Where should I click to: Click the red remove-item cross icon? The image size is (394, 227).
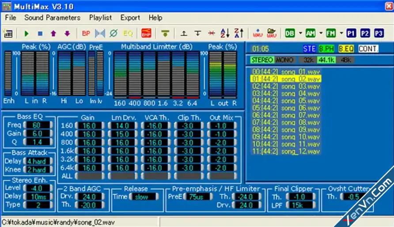tap(212, 34)
